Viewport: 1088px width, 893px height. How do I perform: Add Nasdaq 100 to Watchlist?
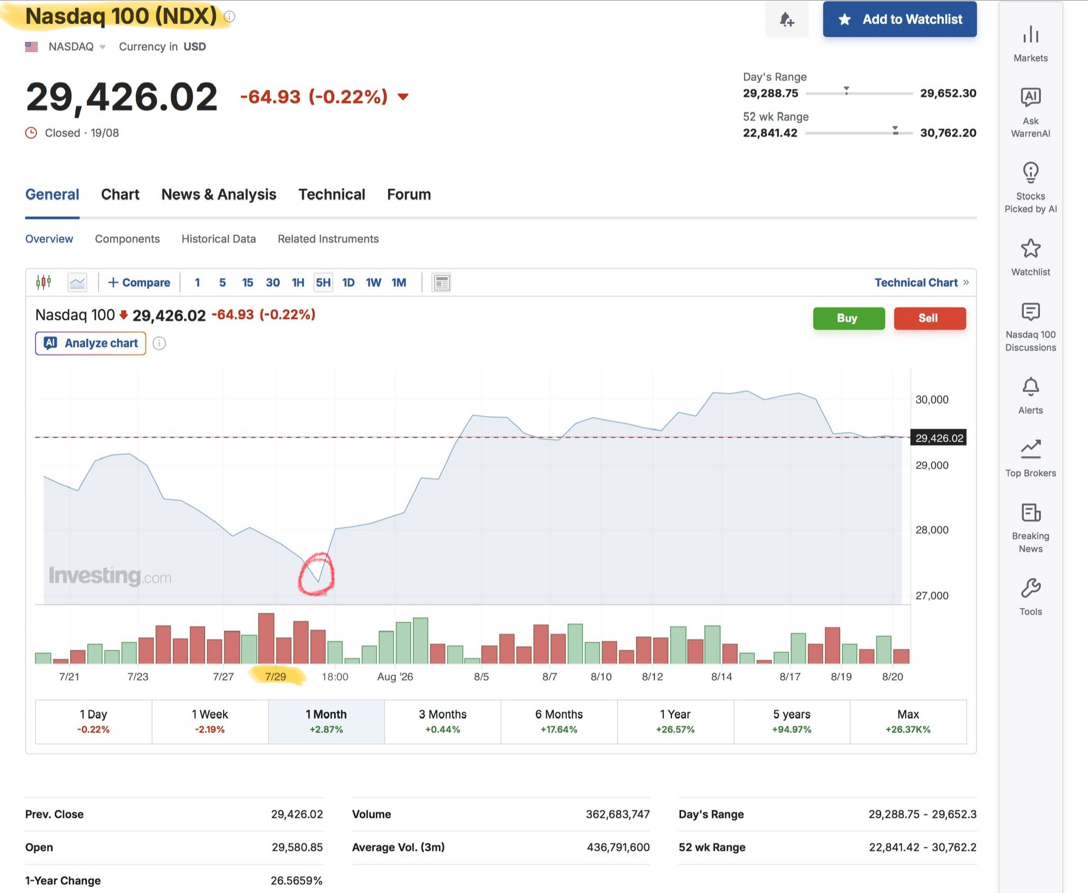click(x=899, y=20)
